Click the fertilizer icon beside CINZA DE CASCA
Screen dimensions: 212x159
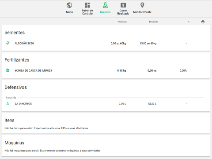coord(8,70)
